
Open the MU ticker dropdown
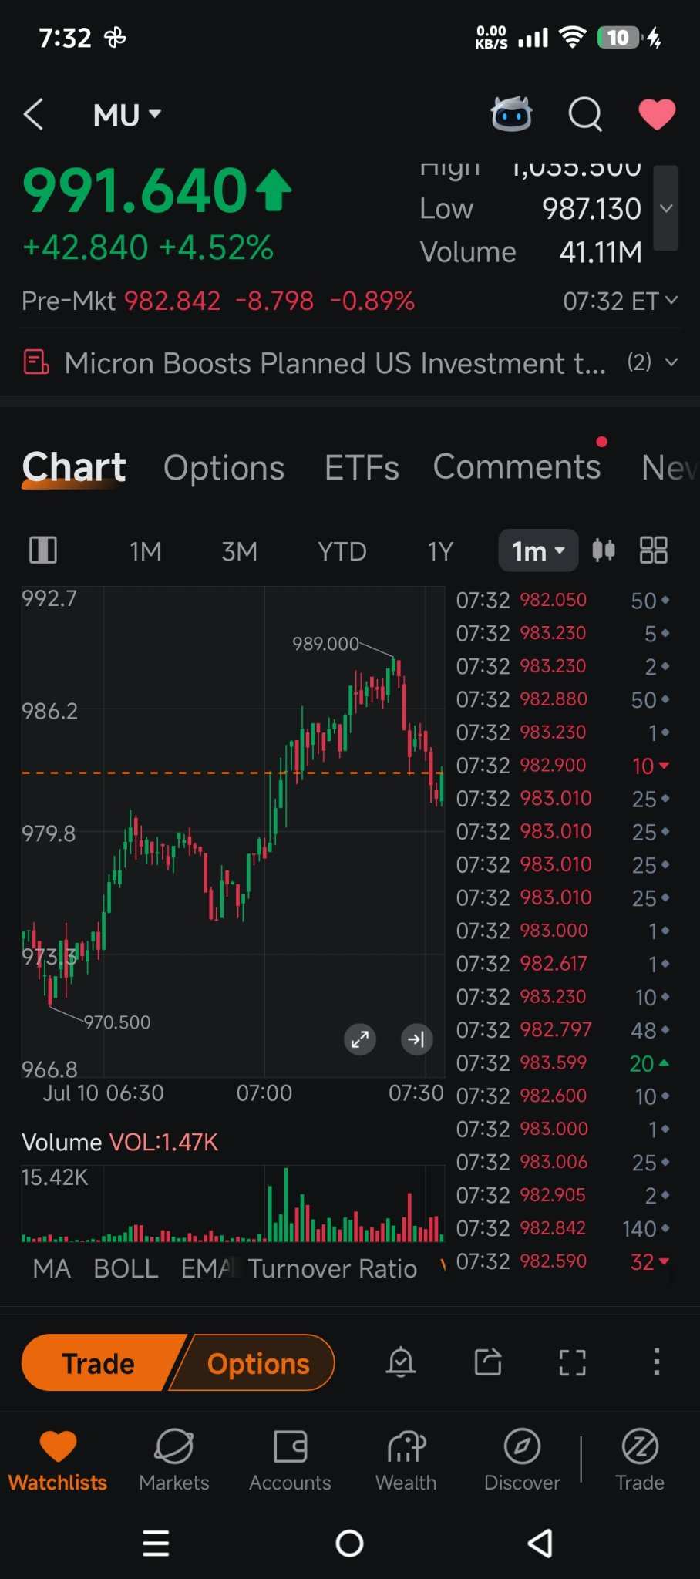pos(127,115)
